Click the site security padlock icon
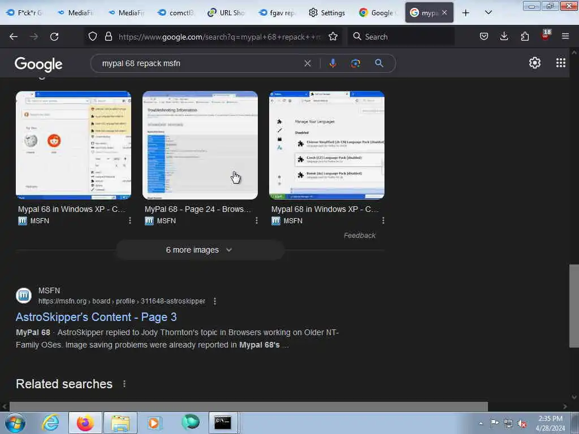The width and height of the screenshot is (579, 434). tap(108, 36)
